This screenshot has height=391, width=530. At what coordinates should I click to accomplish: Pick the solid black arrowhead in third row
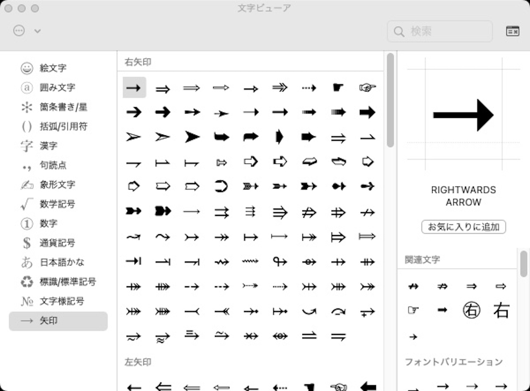point(192,137)
